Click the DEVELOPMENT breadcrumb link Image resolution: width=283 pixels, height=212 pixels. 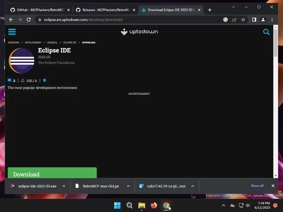[33, 43]
